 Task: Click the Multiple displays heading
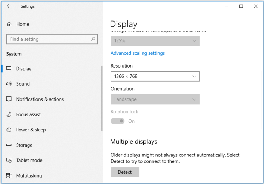pos(134,141)
